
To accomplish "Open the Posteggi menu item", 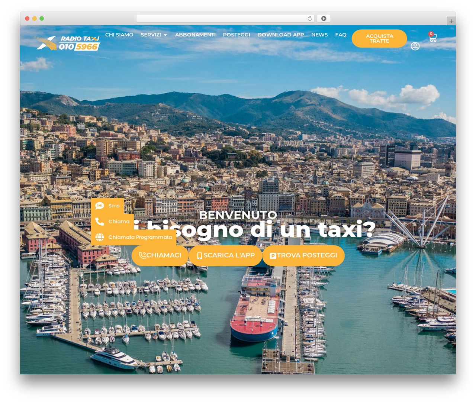I will click(x=237, y=35).
